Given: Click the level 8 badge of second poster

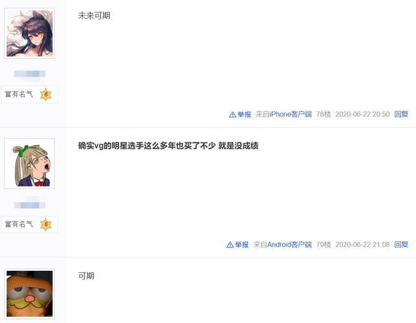Looking at the screenshot, I should (45, 225).
